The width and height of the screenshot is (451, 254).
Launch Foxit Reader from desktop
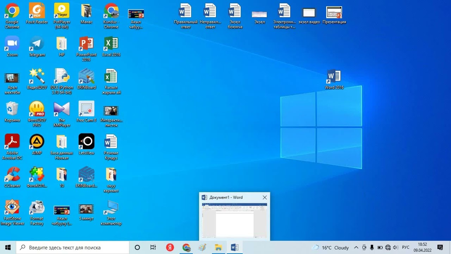coord(37,14)
